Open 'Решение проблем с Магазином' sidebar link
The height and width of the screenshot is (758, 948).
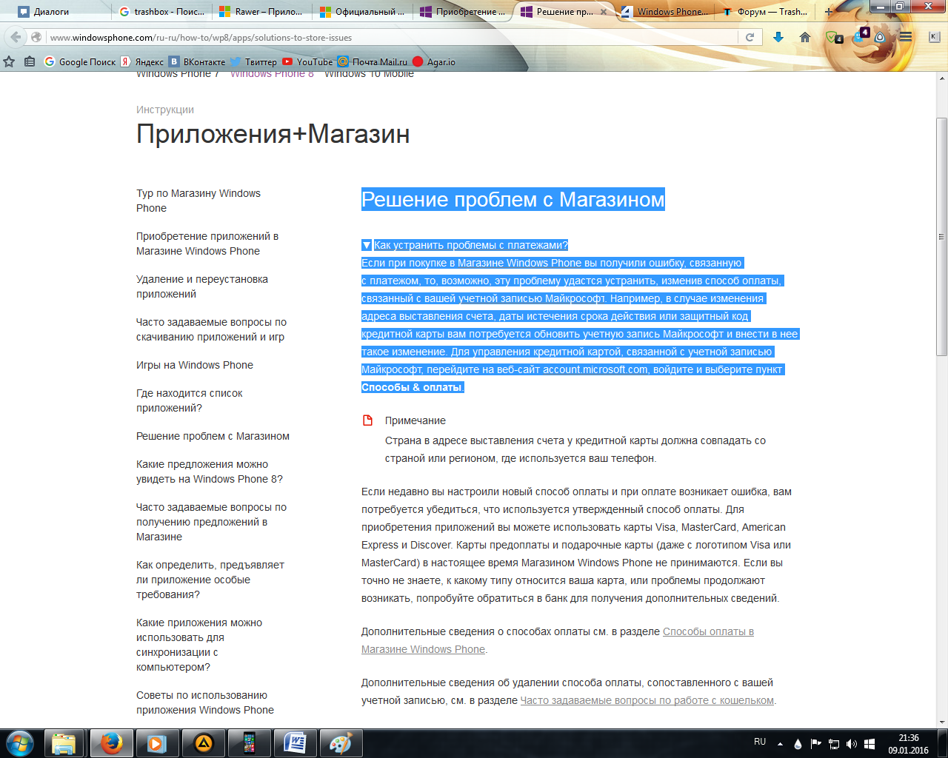pos(213,436)
